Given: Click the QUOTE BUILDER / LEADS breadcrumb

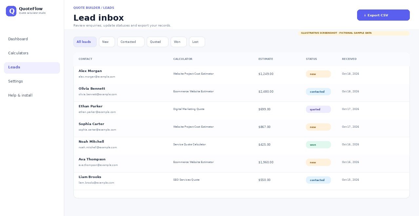Looking at the screenshot, I should [94, 8].
